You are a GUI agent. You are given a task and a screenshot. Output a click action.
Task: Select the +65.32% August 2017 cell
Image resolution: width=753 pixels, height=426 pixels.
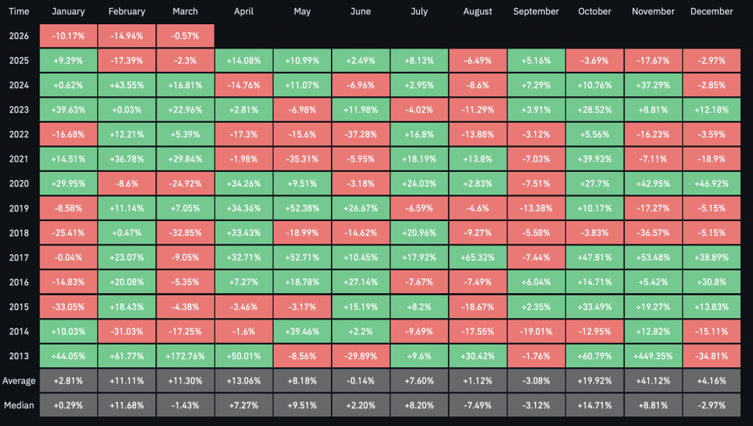coord(477,257)
